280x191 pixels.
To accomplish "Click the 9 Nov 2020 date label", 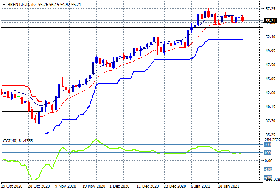I will (65, 186).
